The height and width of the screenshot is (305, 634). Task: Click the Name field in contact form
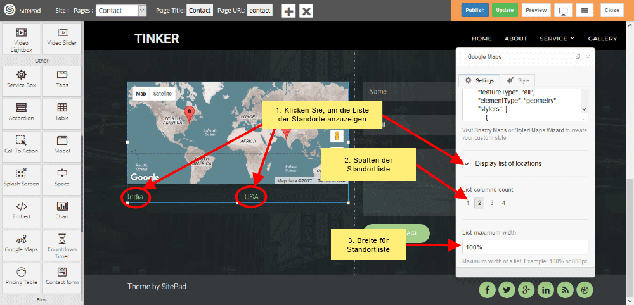click(x=409, y=92)
